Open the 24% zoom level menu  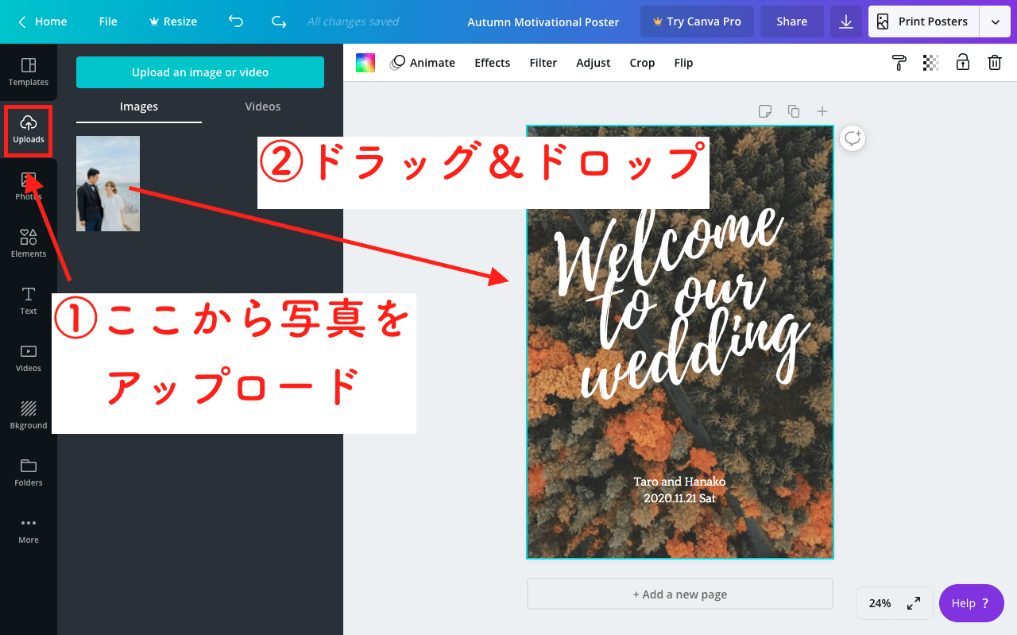880,603
